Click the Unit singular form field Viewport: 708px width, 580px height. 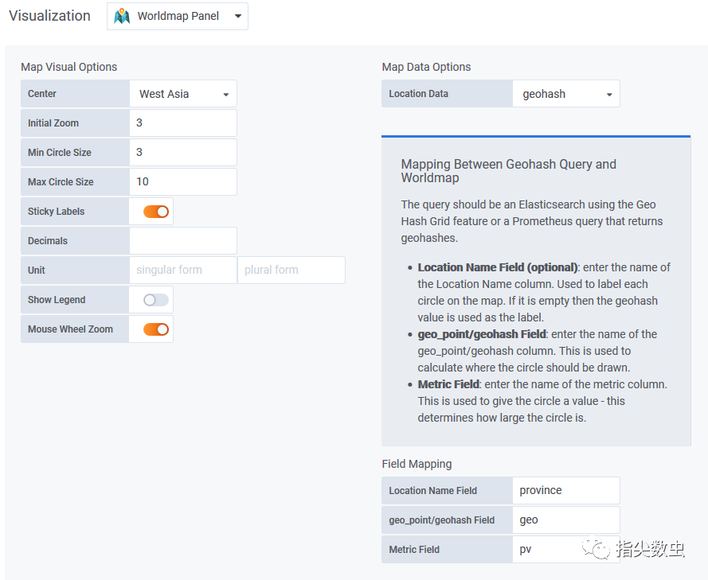[183, 271]
